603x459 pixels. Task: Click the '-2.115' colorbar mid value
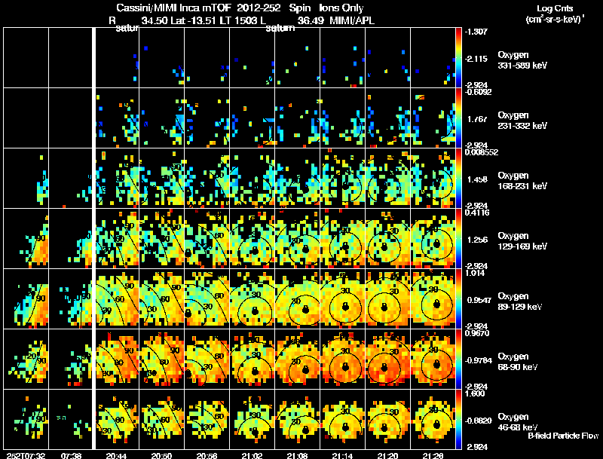476,59
